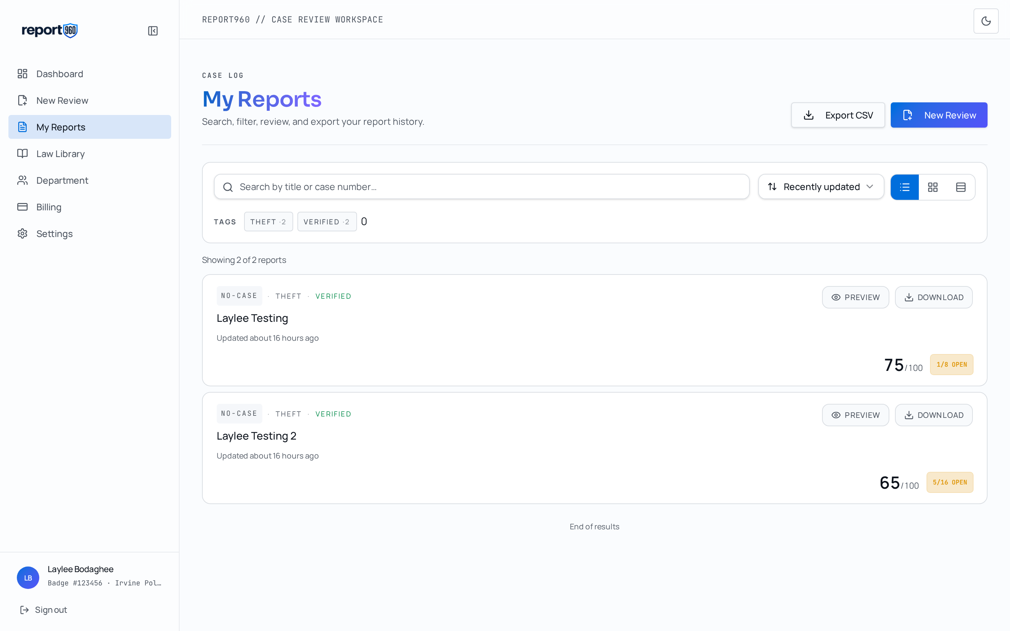This screenshot has width=1010, height=631.
Task: Click the 5/16 OPEN badge
Action: tap(950, 482)
